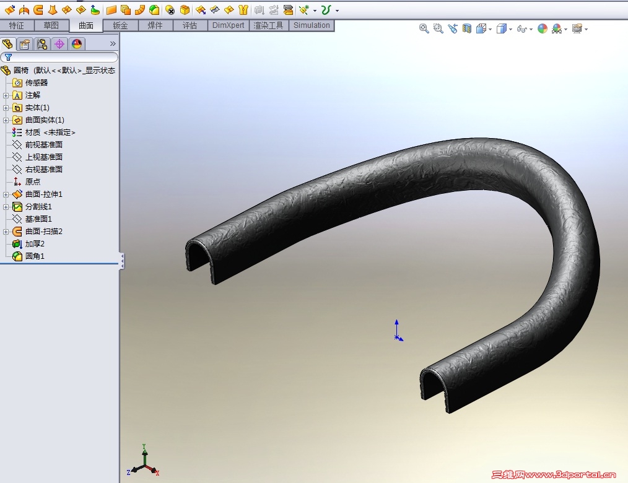Switch to the Simulation tab
The height and width of the screenshot is (483, 628).
point(312,25)
